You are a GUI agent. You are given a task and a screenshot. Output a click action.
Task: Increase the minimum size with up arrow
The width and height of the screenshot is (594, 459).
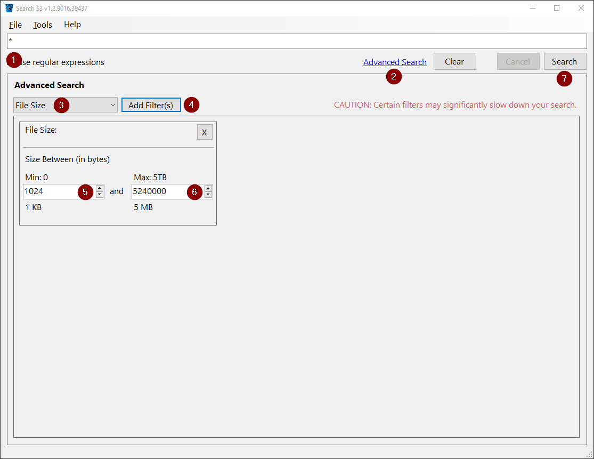pyautogui.click(x=100, y=188)
